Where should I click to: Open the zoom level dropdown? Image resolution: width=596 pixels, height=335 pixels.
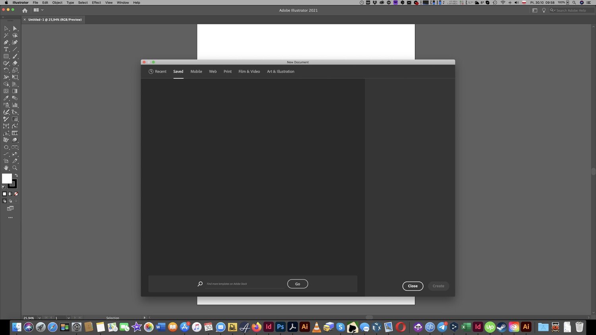[x=39, y=318]
